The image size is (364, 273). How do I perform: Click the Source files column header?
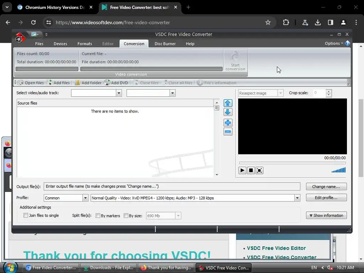click(115, 103)
